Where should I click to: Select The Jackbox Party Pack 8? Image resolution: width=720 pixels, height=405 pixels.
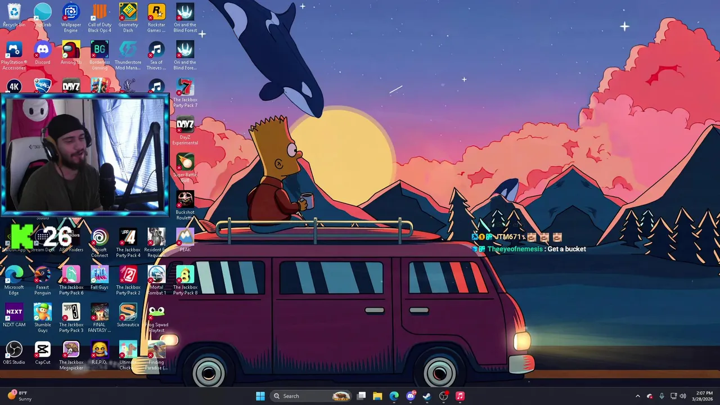click(185, 281)
